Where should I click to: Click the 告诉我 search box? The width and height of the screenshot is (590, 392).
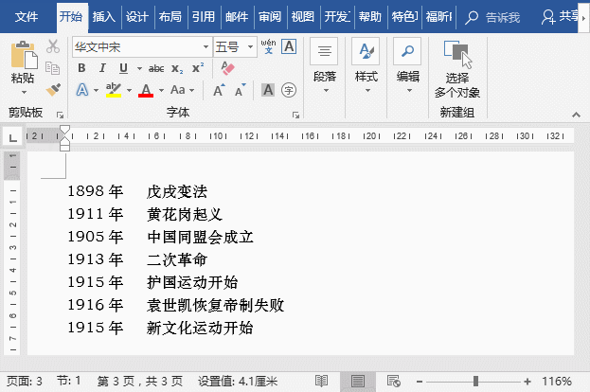(x=492, y=17)
